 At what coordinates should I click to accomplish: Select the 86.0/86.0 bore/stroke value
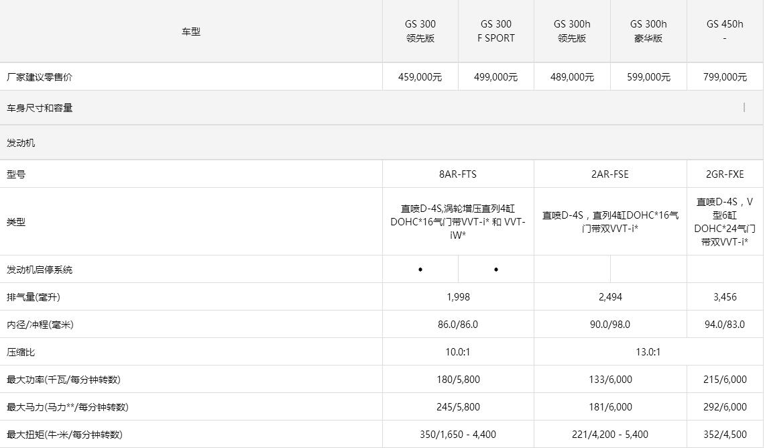click(x=458, y=325)
